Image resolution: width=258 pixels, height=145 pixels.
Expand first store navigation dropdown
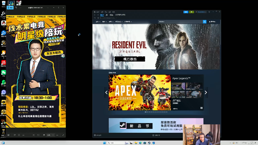98,22
